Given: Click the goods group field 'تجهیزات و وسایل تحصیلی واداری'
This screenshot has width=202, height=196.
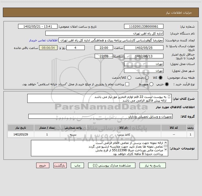Looking at the screenshot, I should pos(100,117).
